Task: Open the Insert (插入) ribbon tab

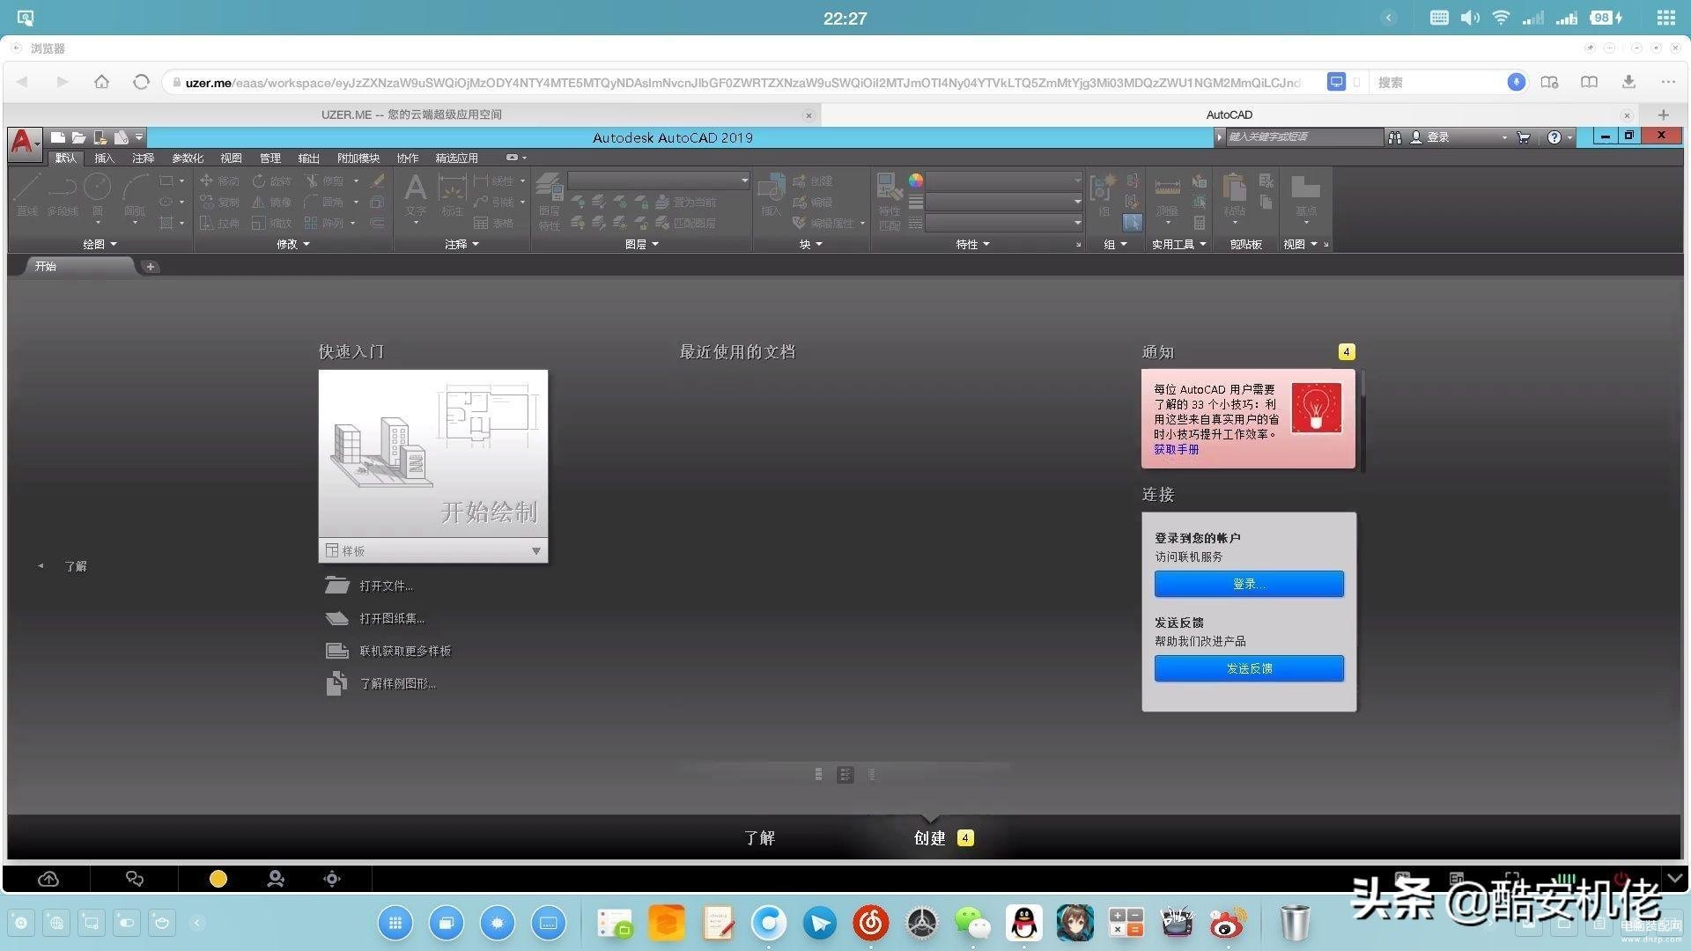Action: pos(104,158)
